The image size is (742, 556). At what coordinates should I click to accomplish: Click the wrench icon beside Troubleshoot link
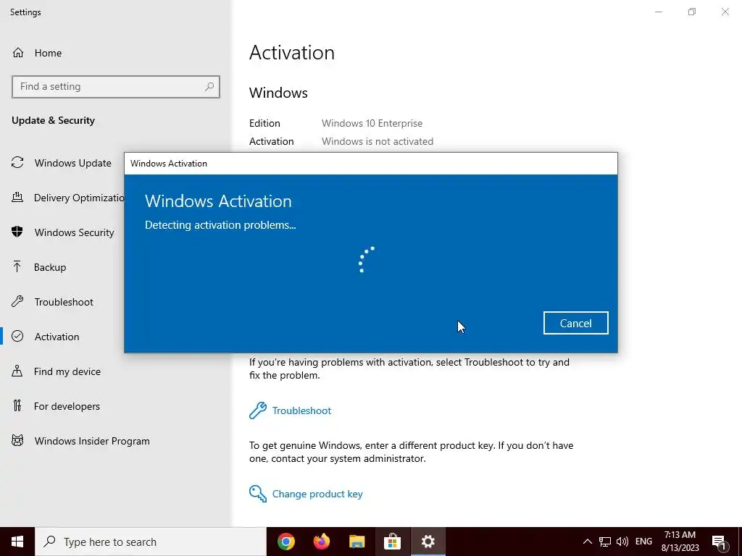coord(258,410)
